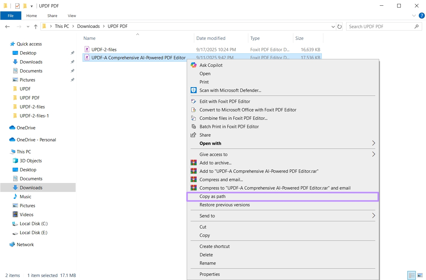Click the Copilot icon in the context menu

click(193, 65)
